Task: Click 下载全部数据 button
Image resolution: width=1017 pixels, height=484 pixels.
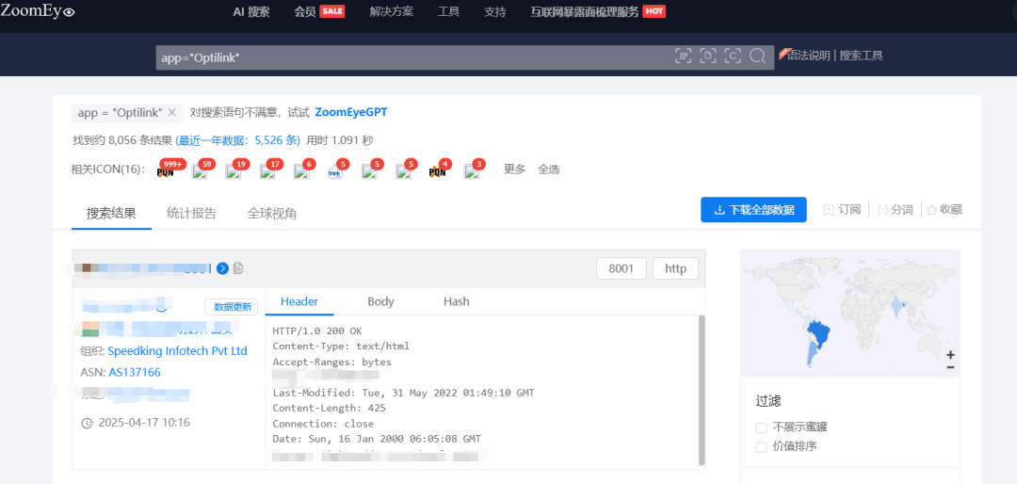Action: (753, 210)
